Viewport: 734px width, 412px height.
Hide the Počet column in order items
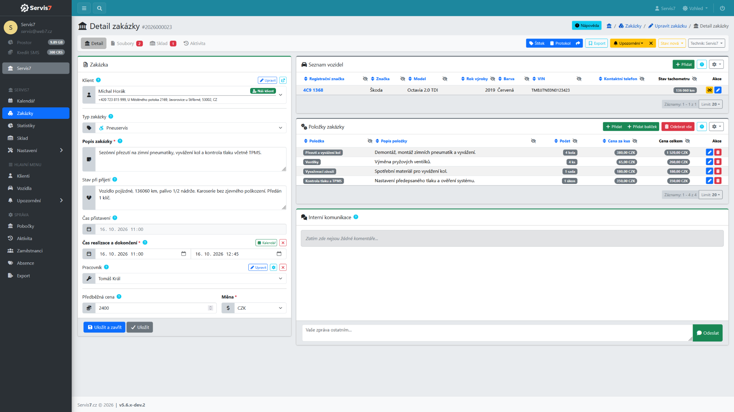(x=575, y=141)
